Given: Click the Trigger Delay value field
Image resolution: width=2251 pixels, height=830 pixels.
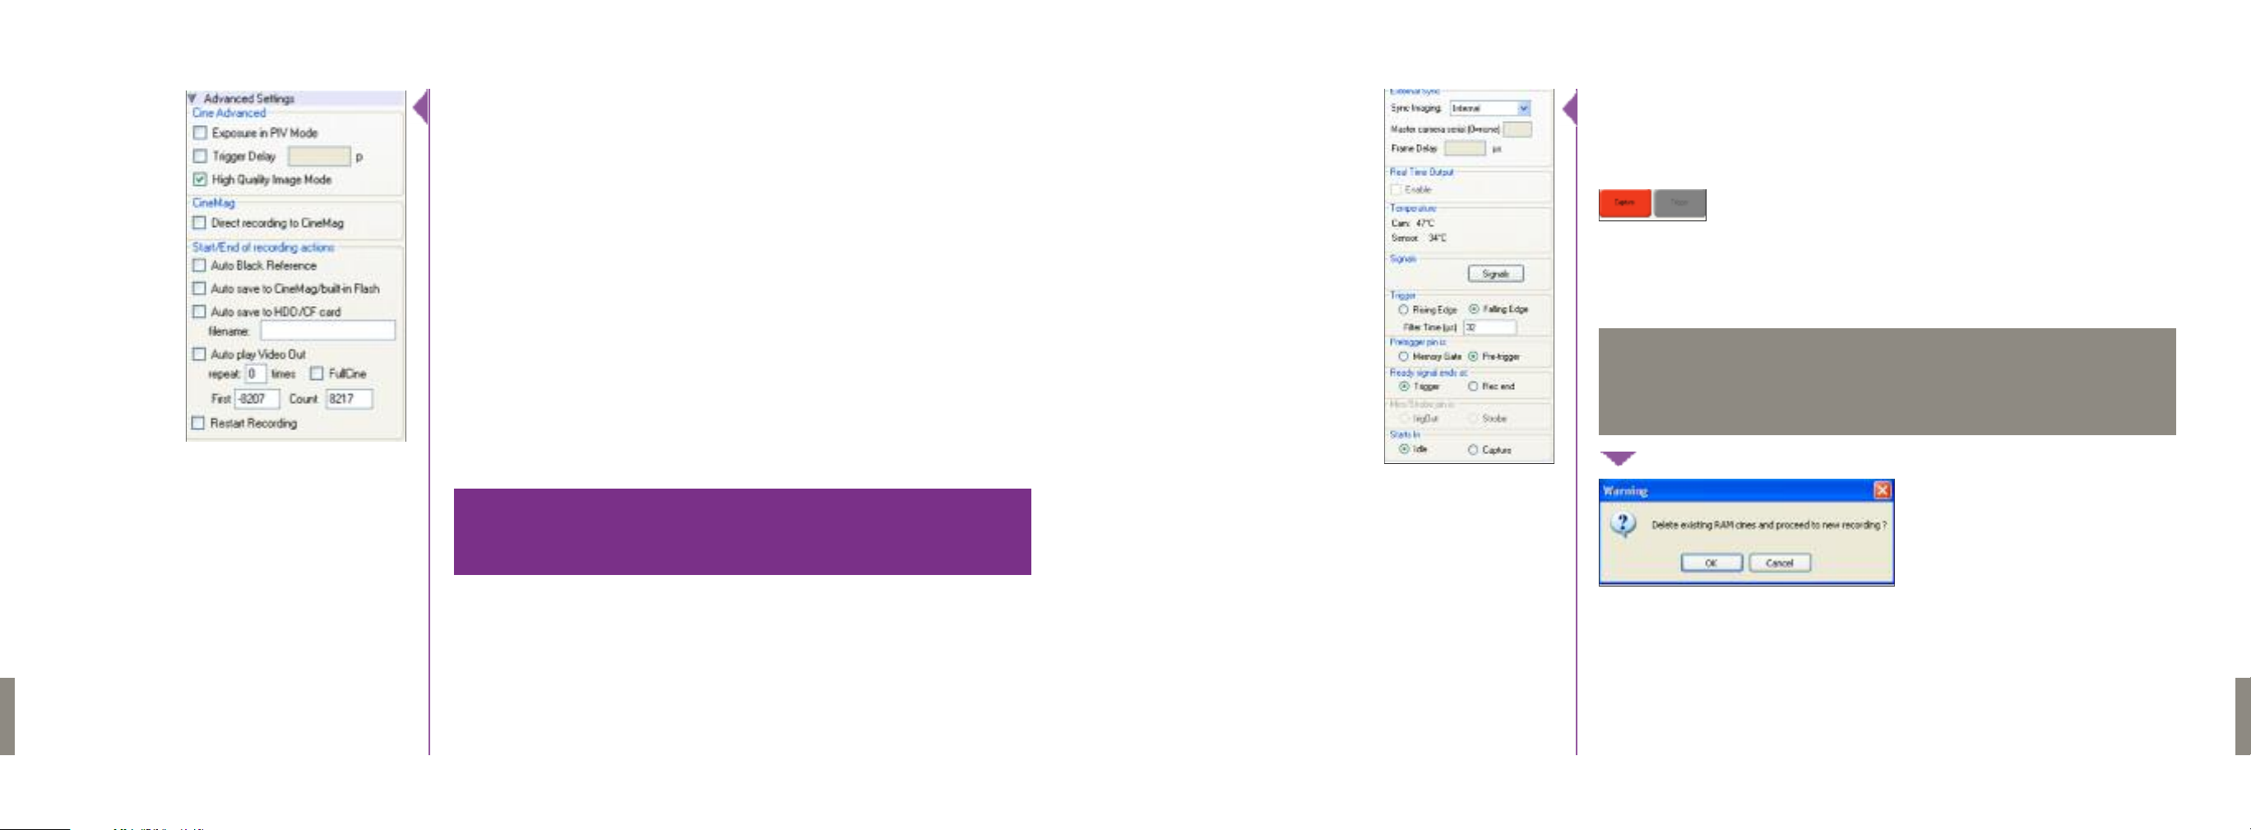Looking at the screenshot, I should tap(319, 156).
